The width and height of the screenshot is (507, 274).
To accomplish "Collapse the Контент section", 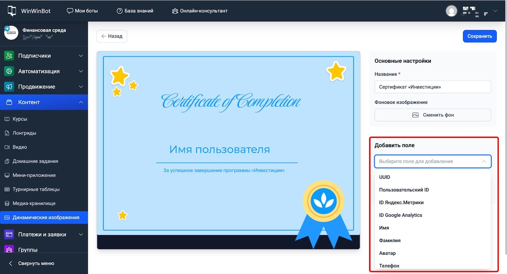I will 81,102.
